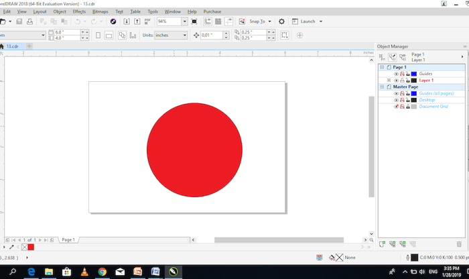This screenshot has height=279, width=469.
Task: Click the proof colors icon in status bar
Action: click(x=320, y=258)
